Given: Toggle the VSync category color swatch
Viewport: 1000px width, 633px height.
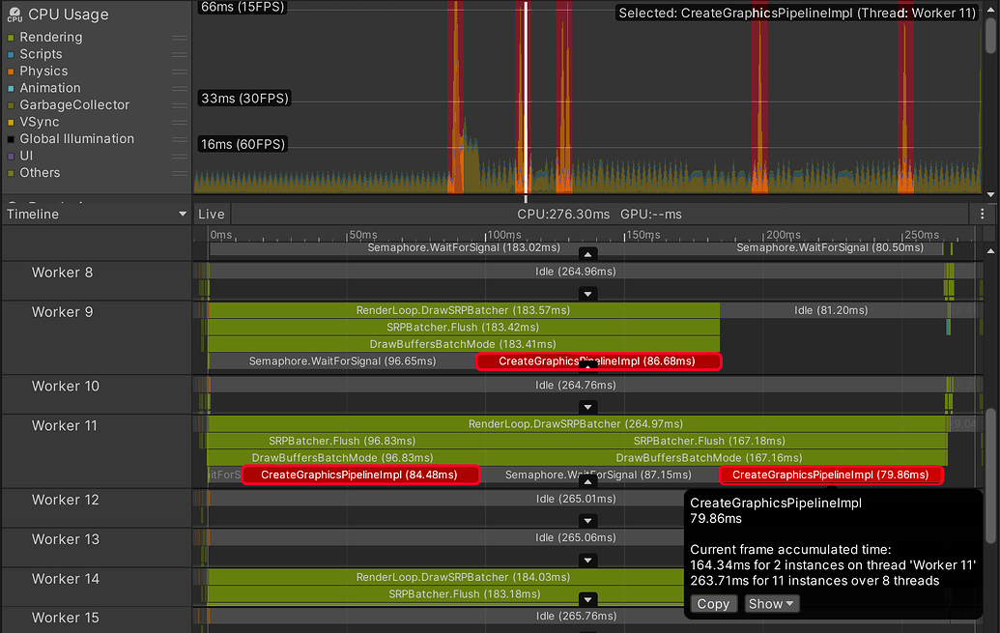Looking at the screenshot, I should (9, 121).
